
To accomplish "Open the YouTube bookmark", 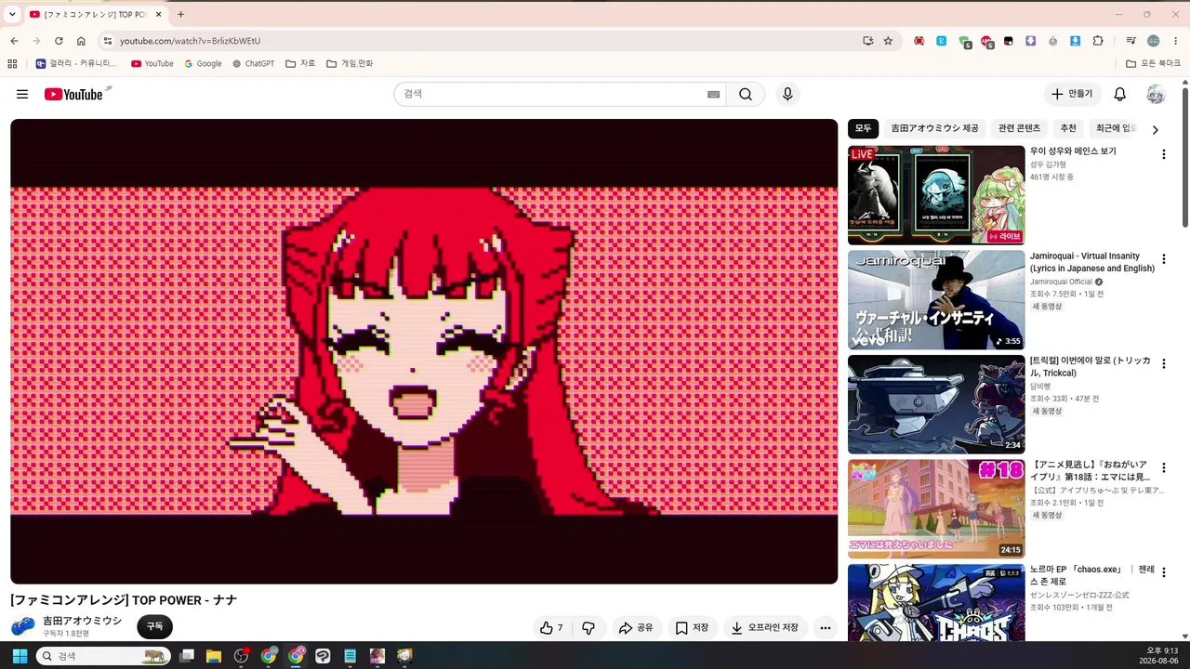I will pos(152,64).
